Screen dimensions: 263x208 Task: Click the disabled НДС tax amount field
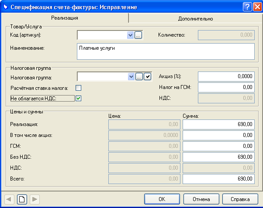click(x=226, y=98)
